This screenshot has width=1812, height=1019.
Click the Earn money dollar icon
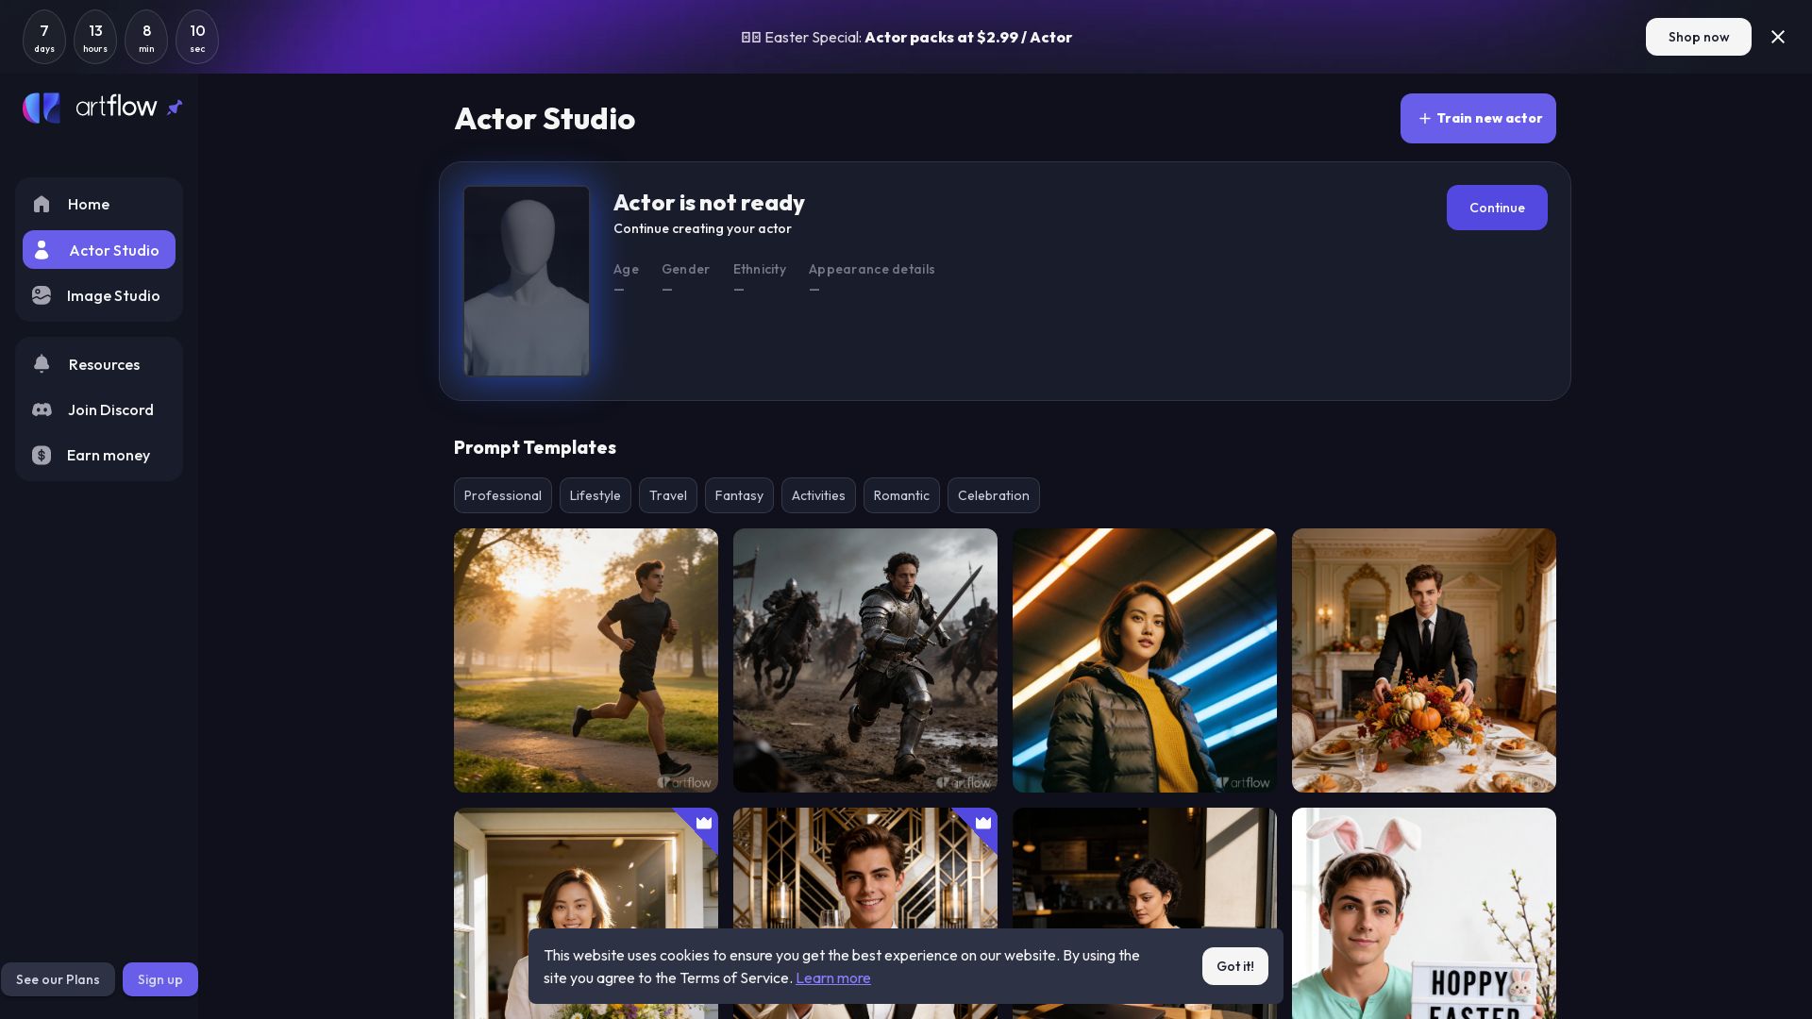[42, 456]
